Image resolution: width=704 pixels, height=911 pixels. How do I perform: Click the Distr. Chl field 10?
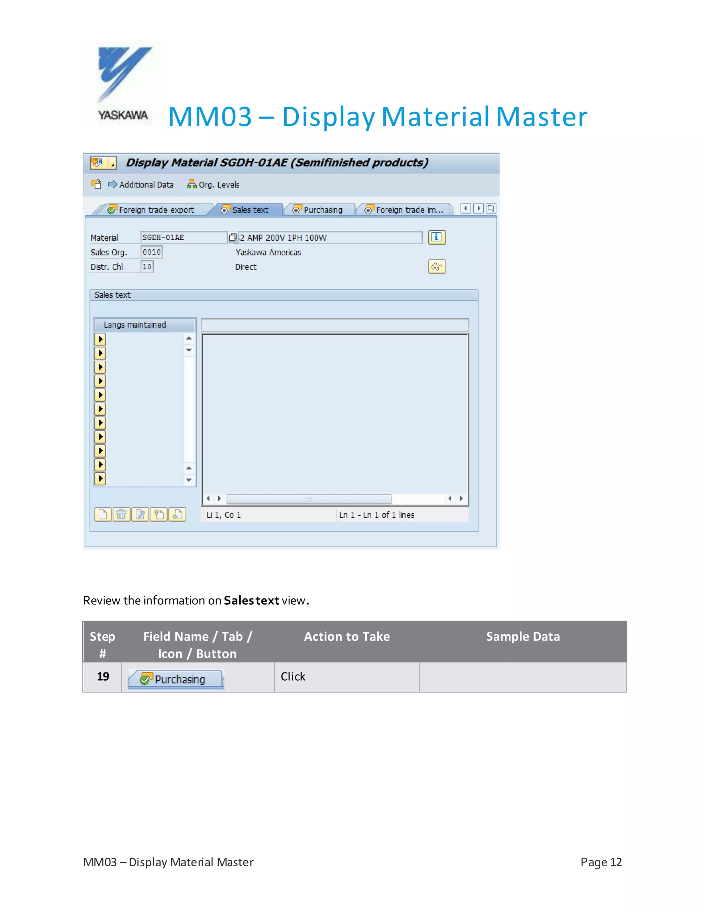pyautogui.click(x=147, y=266)
